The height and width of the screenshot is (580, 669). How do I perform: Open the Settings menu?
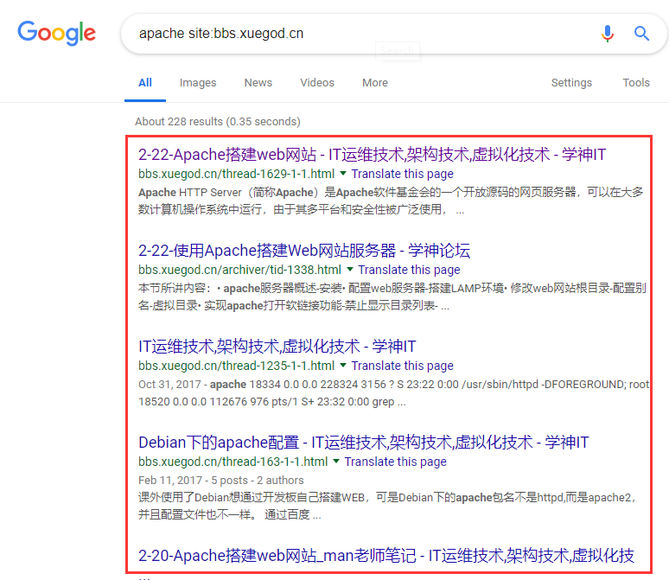(x=571, y=83)
